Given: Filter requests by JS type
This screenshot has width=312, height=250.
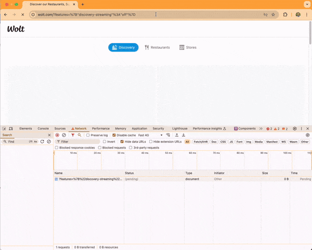Looking at the screenshot, I should click(231, 142).
